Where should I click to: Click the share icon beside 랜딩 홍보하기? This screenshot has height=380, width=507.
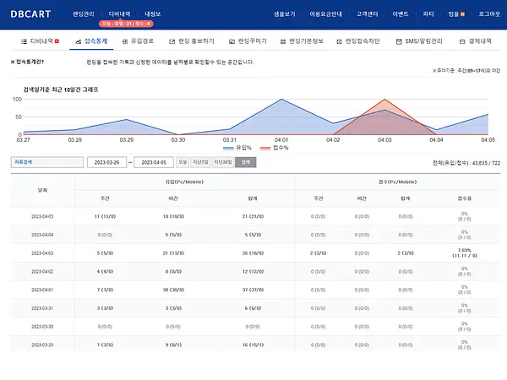172,41
